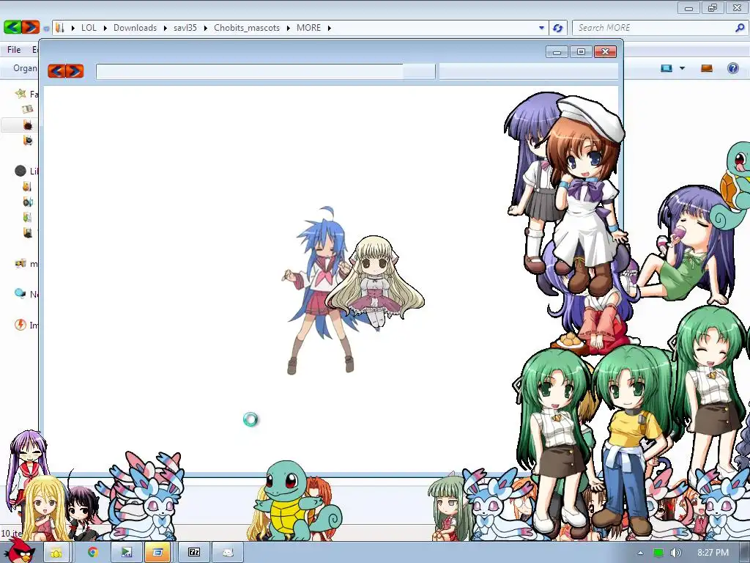750x563 pixels.
Task: Open the File menu
Action: (x=14, y=49)
